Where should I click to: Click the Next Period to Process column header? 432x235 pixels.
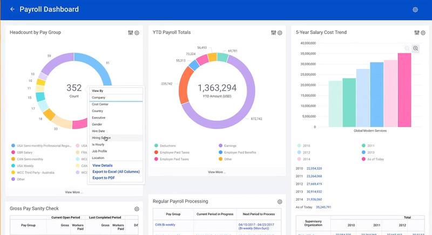[x=259, y=214]
